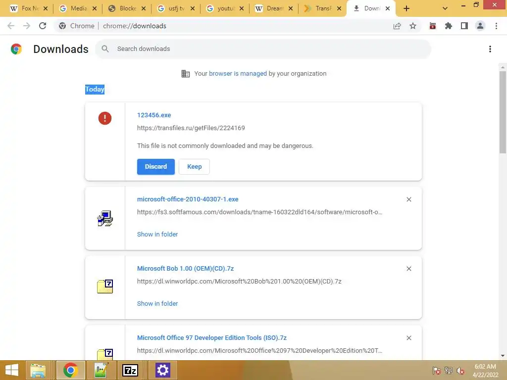Remove Microsoft Bob 7z from list
The width and height of the screenshot is (507, 380).
408,269
